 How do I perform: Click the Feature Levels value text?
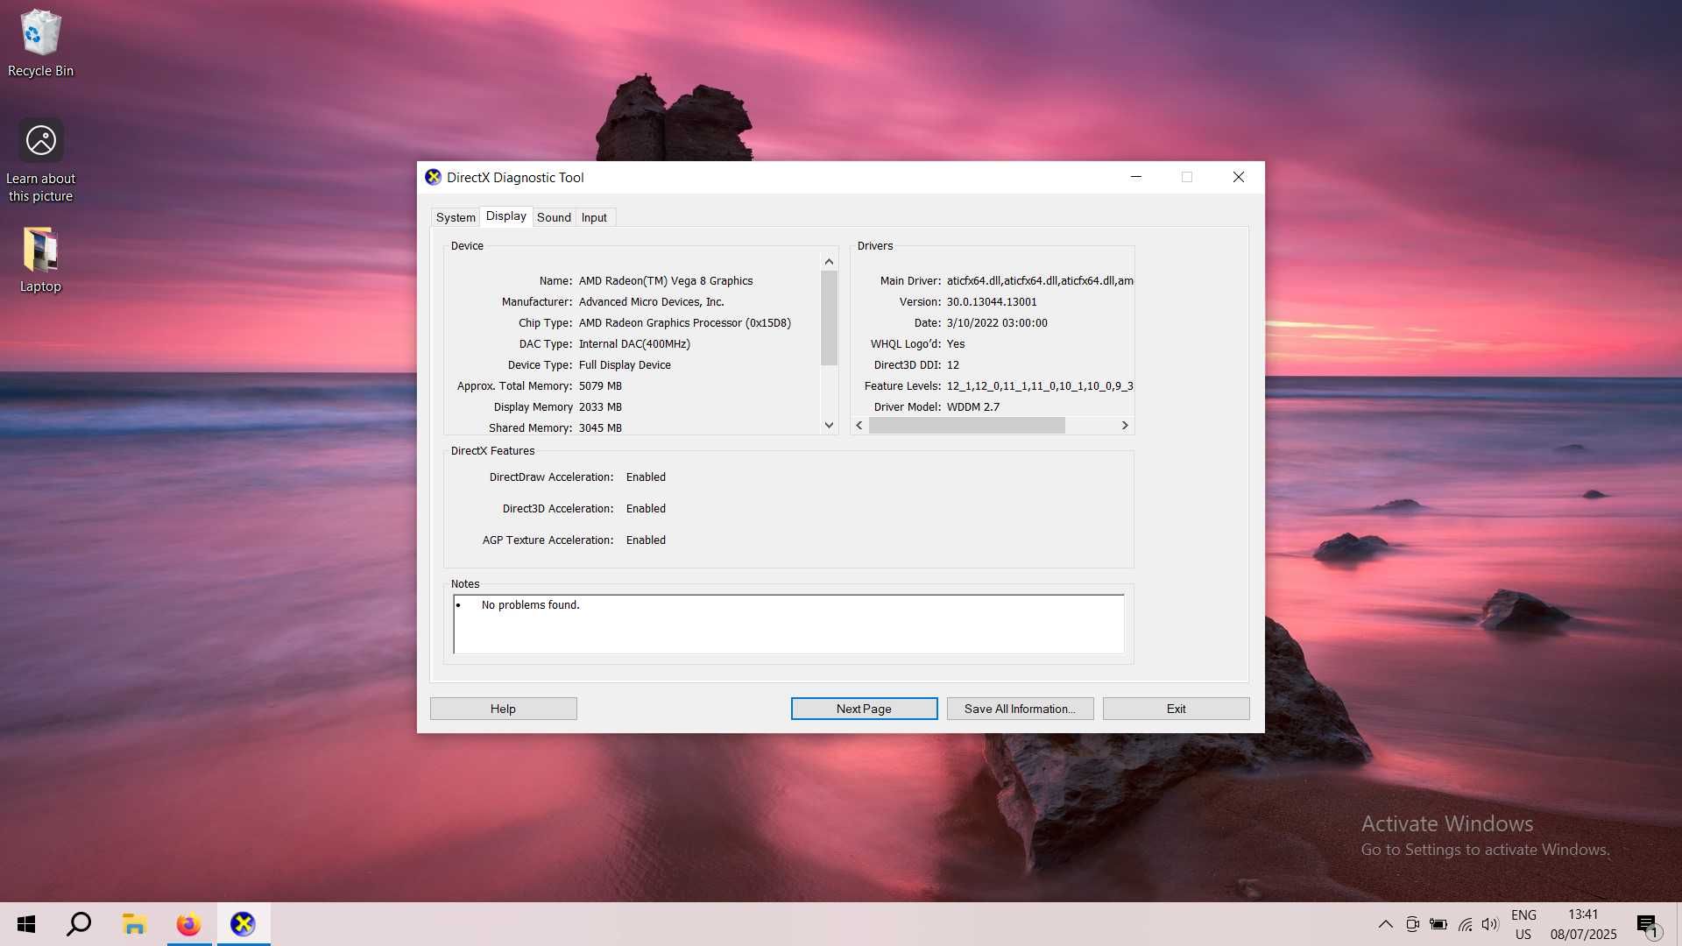1040,386
